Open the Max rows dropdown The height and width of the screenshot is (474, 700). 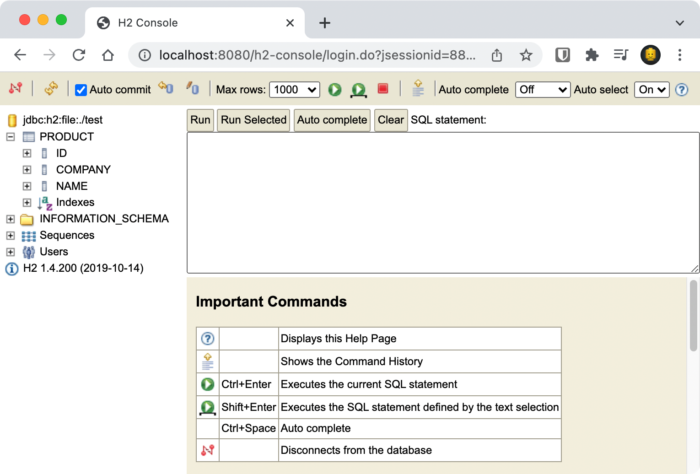(295, 90)
